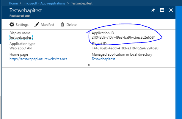Click the Application ID value

pyautogui.click(x=123, y=37)
